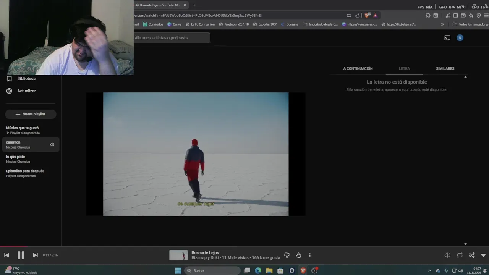Open the Windows Start menu
Image resolution: width=489 pixels, height=275 pixels.
pyautogui.click(x=178, y=270)
